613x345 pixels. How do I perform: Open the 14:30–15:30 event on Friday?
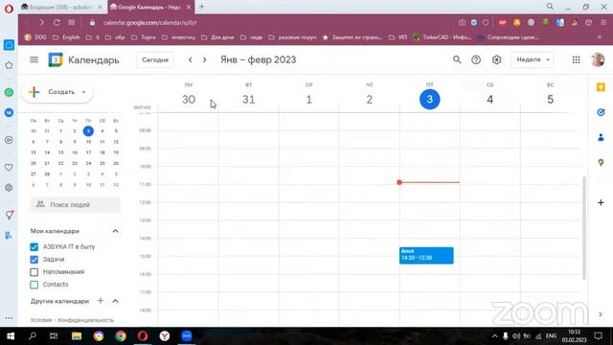(426, 256)
